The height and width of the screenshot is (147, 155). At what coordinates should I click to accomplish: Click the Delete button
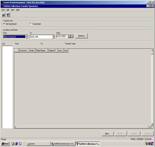point(134,134)
